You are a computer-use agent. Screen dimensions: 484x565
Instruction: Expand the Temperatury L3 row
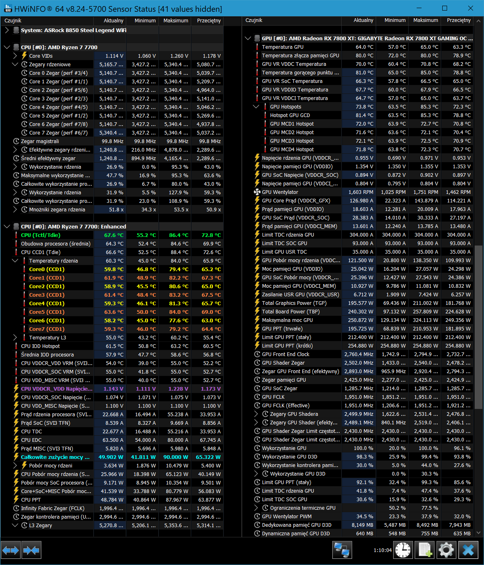[x=15, y=337]
